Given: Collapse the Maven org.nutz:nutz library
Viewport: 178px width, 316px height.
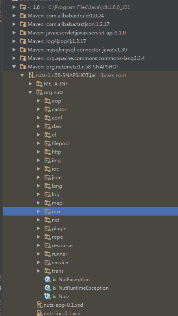Looking at the screenshot, I should [x=14, y=67].
